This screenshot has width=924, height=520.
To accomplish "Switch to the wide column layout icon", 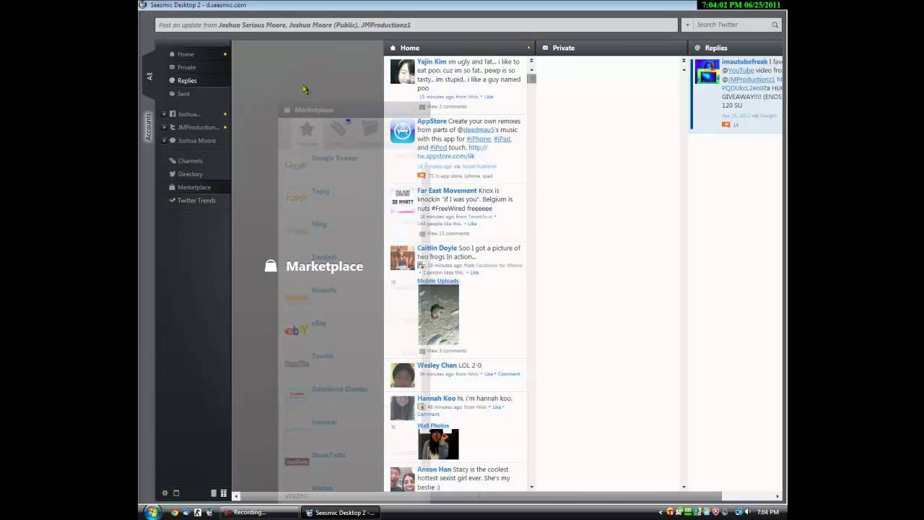I will point(214,493).
